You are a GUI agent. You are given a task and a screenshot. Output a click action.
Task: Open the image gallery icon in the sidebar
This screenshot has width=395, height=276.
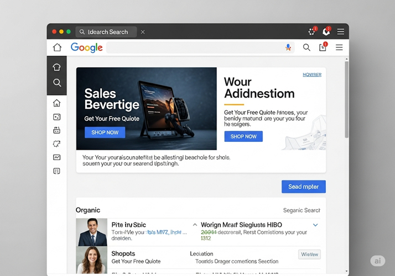(x=56, y=117)
